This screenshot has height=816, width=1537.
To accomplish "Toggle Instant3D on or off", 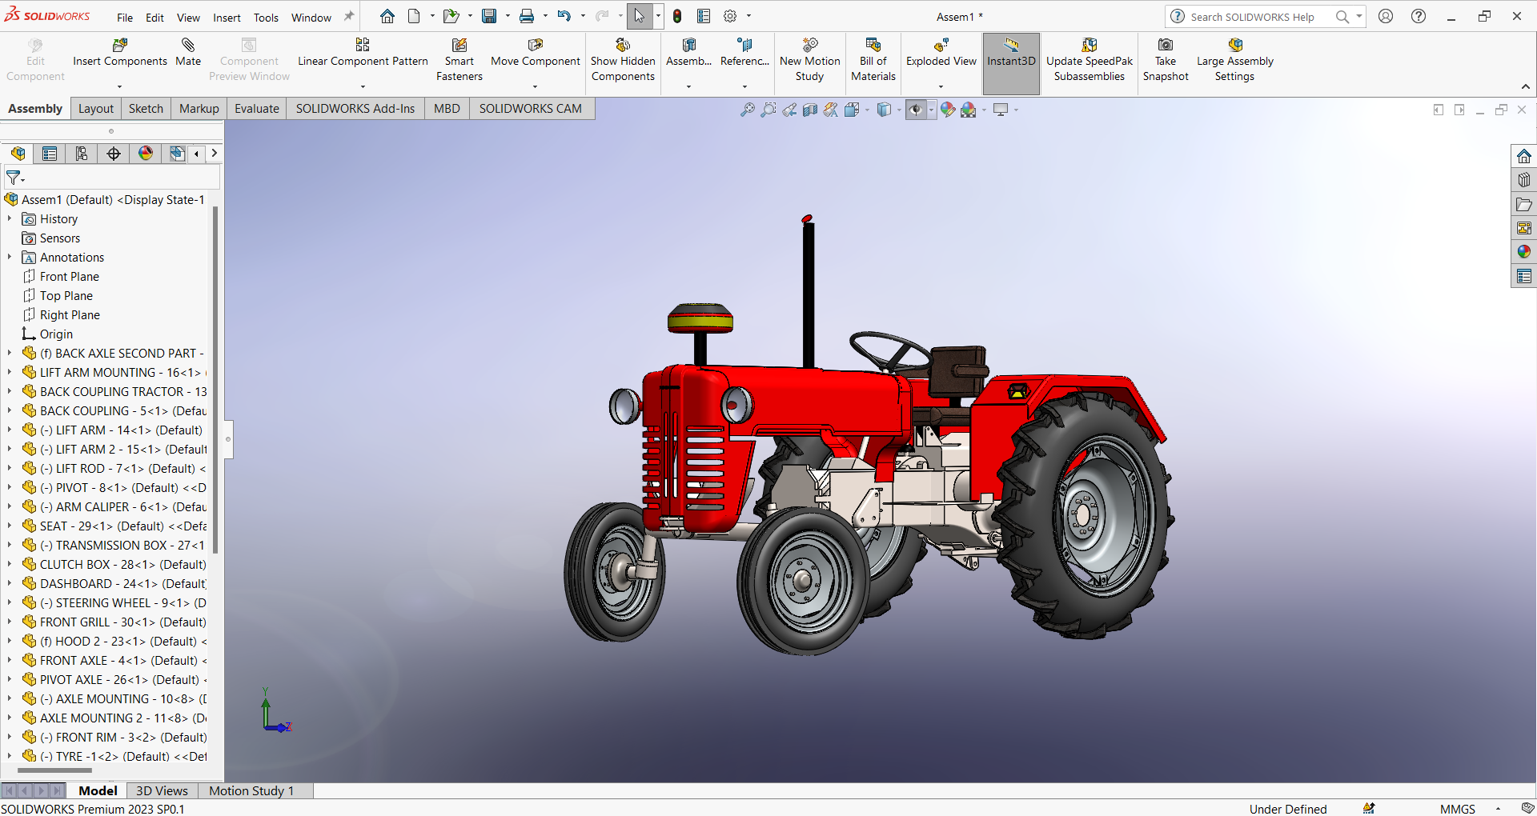I will 1011,63.
